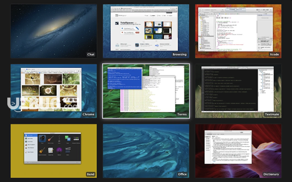Click the Xcode file navigator sidebar

206,32
